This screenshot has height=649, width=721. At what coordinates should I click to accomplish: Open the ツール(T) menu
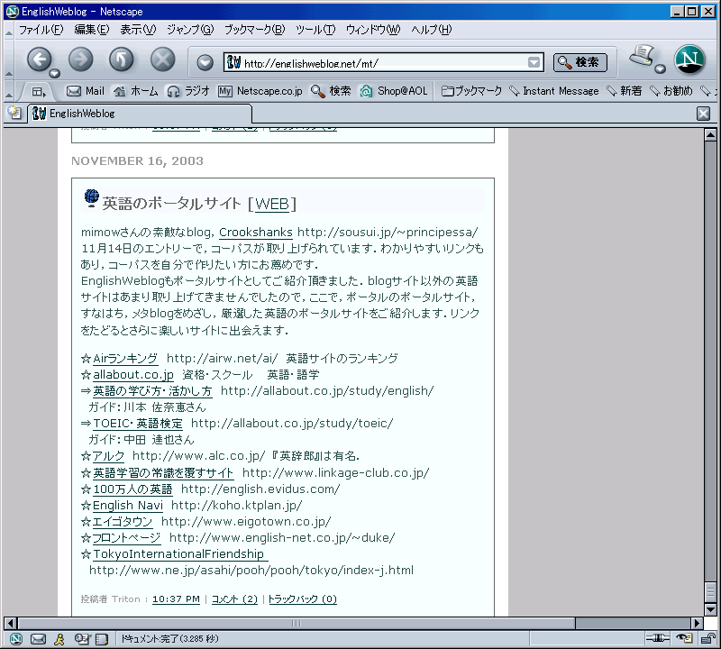pos(315,30)
